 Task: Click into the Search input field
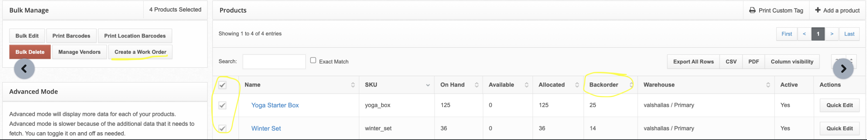coord(274,62)
